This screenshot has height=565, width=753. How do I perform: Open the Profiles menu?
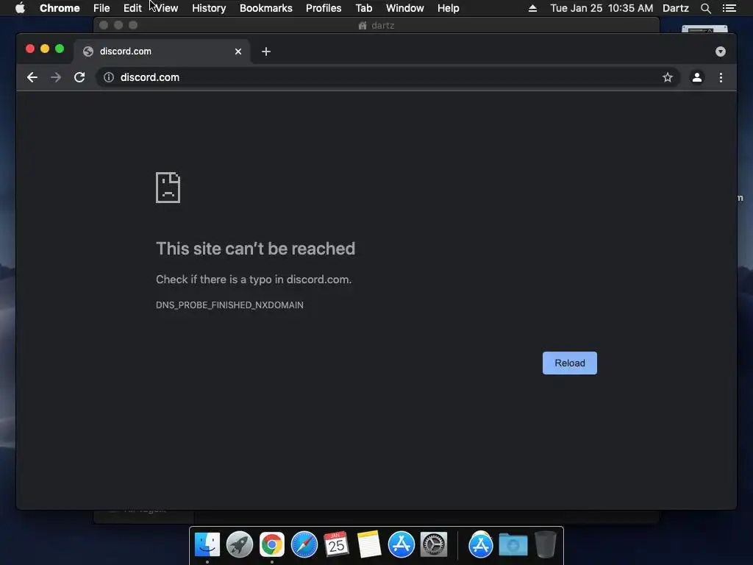click(324, 8)
